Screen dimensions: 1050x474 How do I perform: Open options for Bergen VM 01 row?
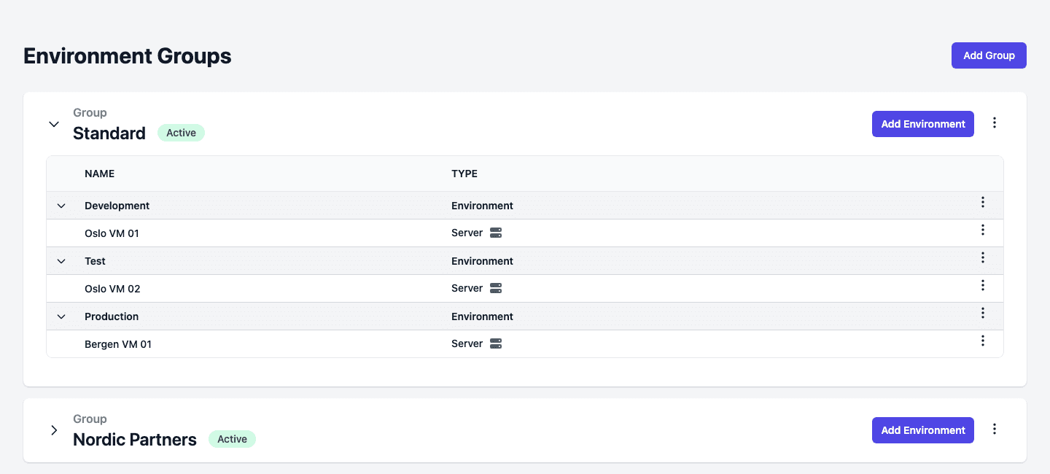(x=983, y=341)
